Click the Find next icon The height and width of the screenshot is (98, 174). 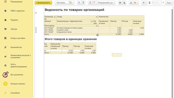pos(83,3)
